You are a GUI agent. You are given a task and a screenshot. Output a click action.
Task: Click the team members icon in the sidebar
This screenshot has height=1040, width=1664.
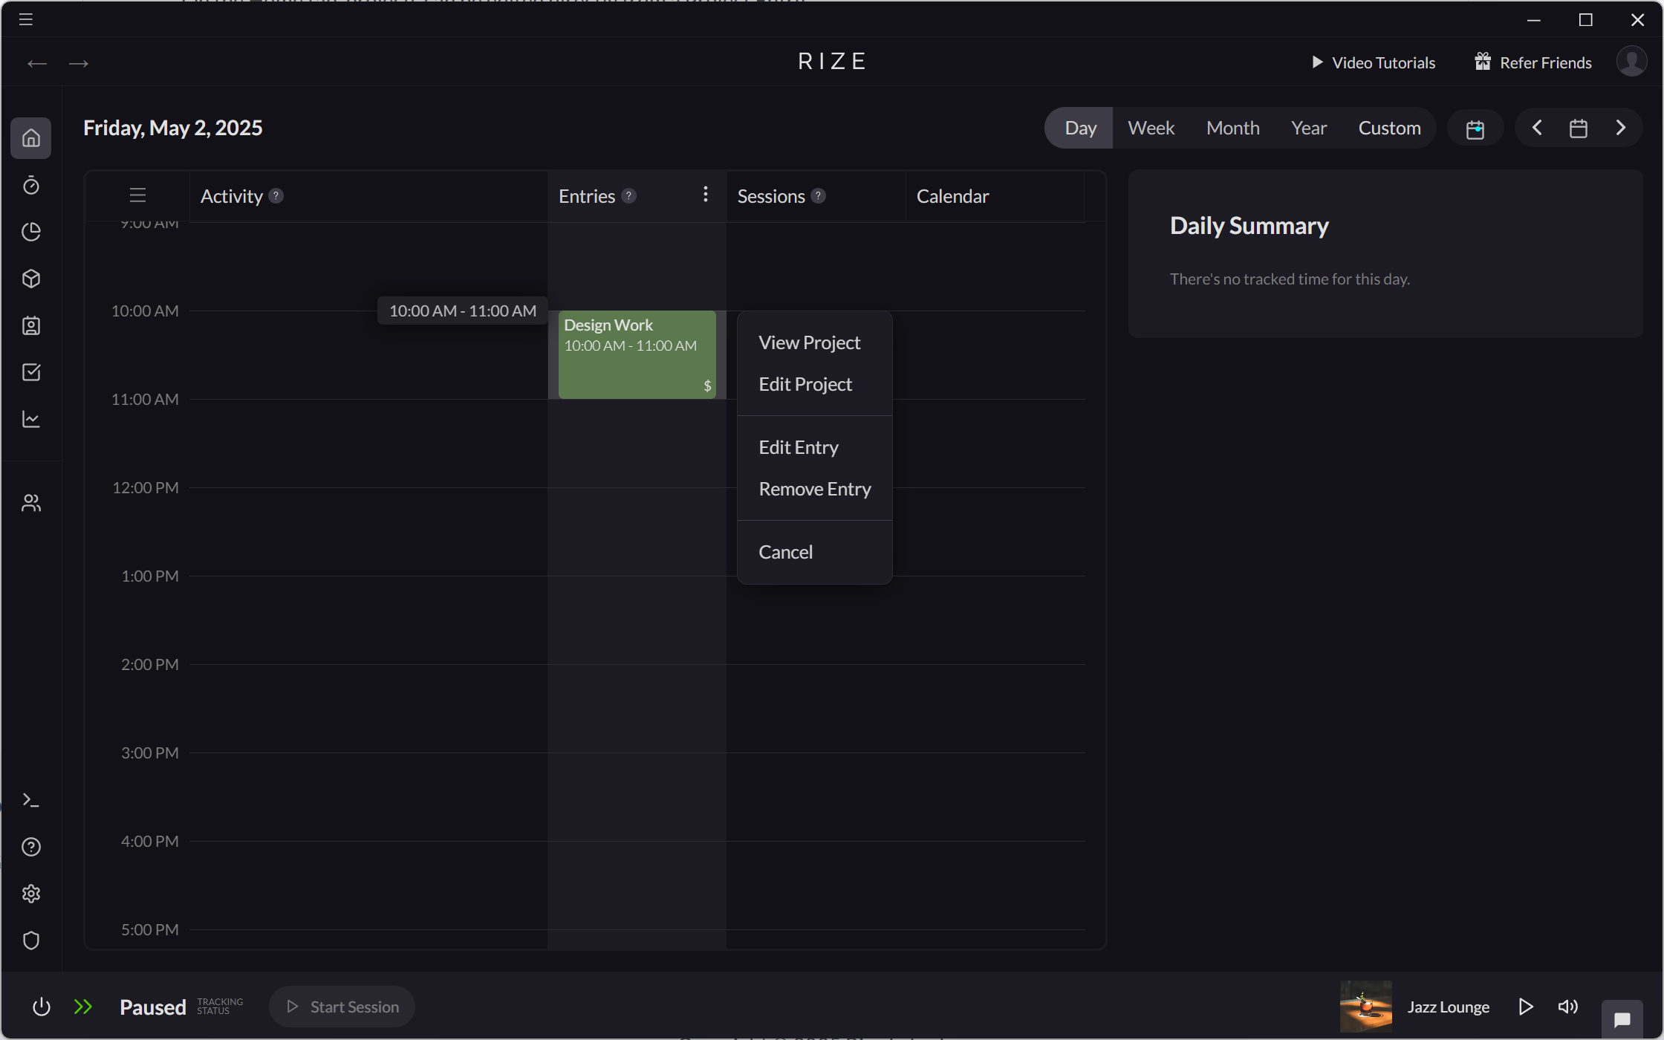[31, 502]
